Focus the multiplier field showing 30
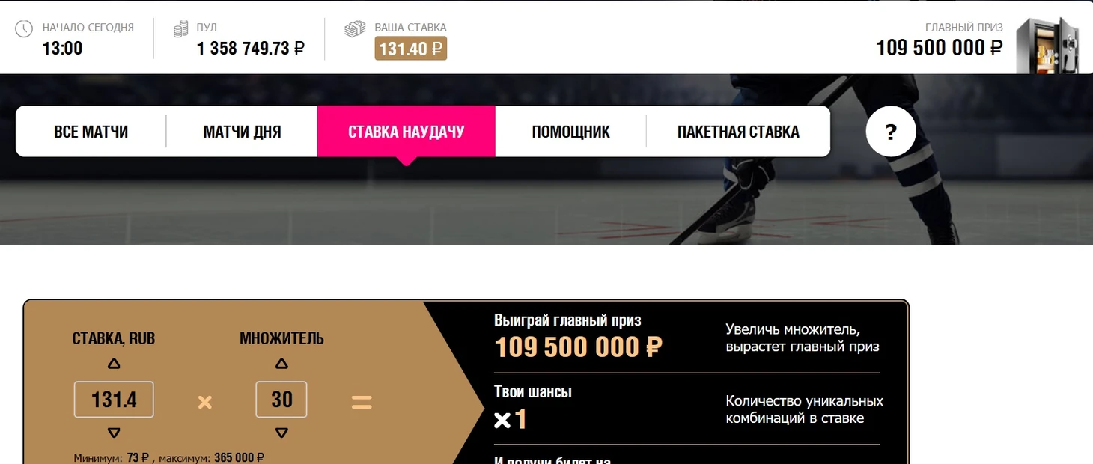1093x464 pixels. [281, 400]
